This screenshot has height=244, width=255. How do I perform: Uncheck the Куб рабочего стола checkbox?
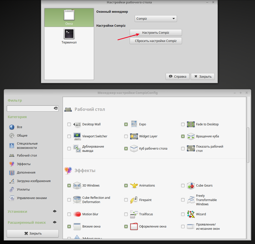click(126, 148)
